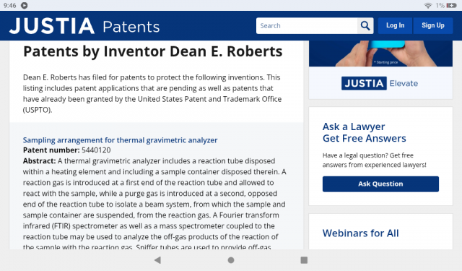Image resolution: width=462 pixels, height=271 pixels.
Task: Click the Search input field
Action: (307, 26)
